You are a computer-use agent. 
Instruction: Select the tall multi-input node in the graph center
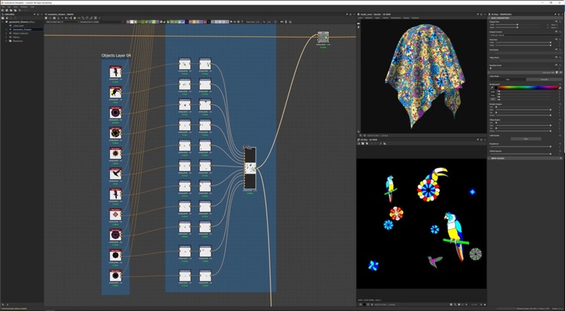250,169
